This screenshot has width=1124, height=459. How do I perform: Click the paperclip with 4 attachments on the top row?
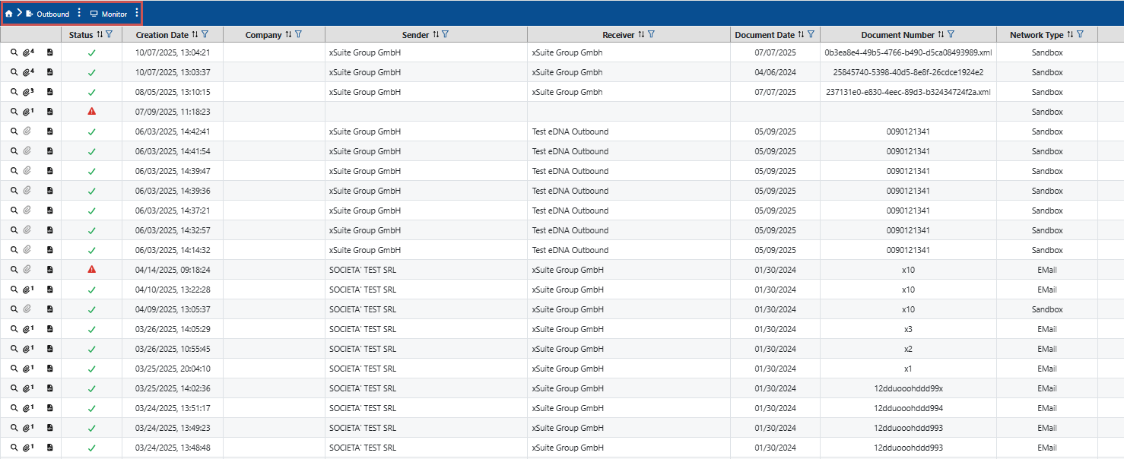[x=28, y=52]
